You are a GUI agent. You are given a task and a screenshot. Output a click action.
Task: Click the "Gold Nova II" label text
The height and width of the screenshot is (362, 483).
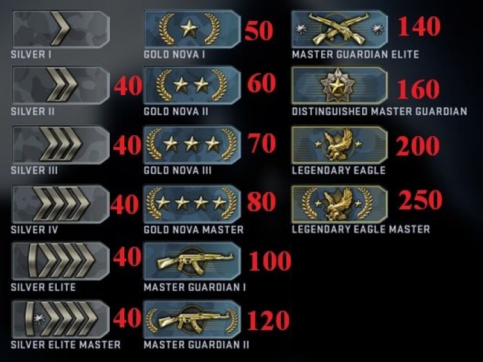176,112
